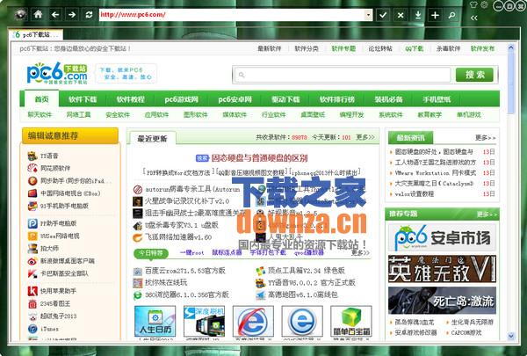Open the 孤岛惊魂3血龙 link
Image resolution: width=527 pixels, height=356 pixels.
415,322
